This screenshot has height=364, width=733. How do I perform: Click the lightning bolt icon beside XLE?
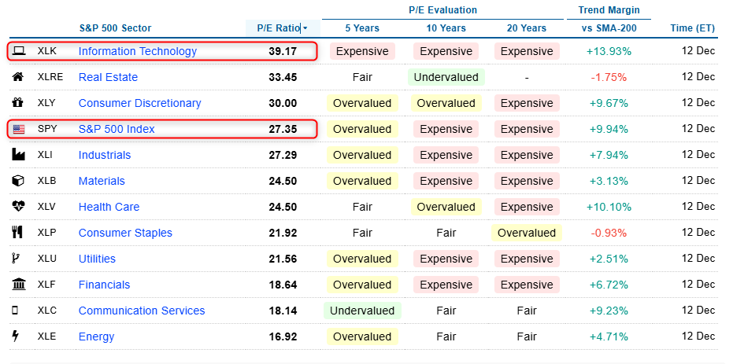click(x=18, y=336)
